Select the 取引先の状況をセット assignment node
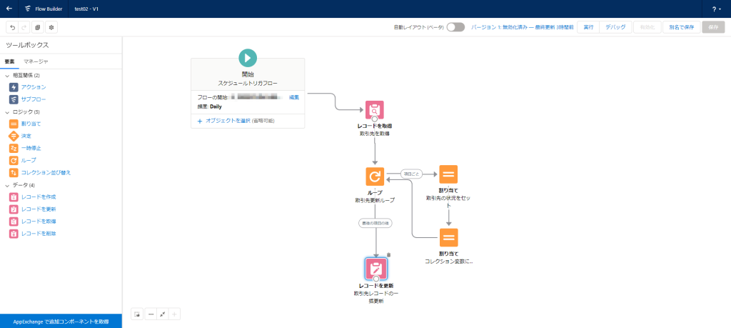This screenshot has height=328, width=731. [x=448, y=174]
